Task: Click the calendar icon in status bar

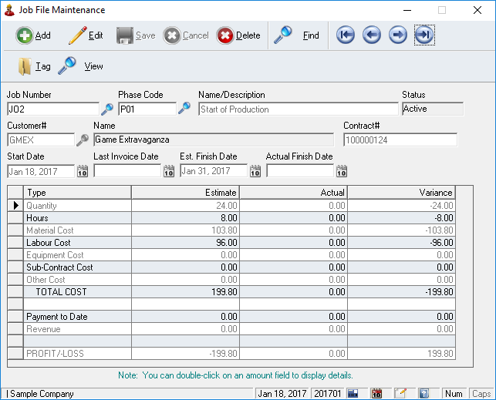Action: 376,394
